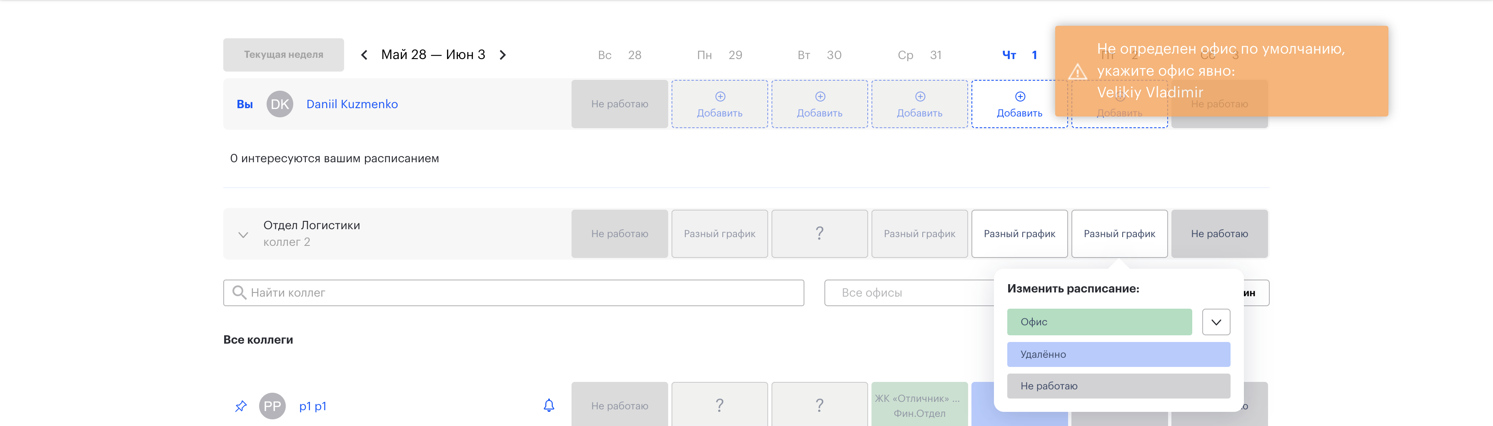
Task: Click Отдел Логистики Friday 'Разный график' cell
Action: tap(1119, 234)
